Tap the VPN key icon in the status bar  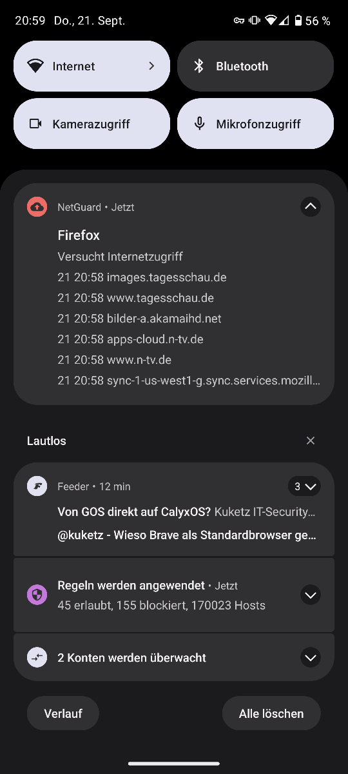[x=239, y=21]
